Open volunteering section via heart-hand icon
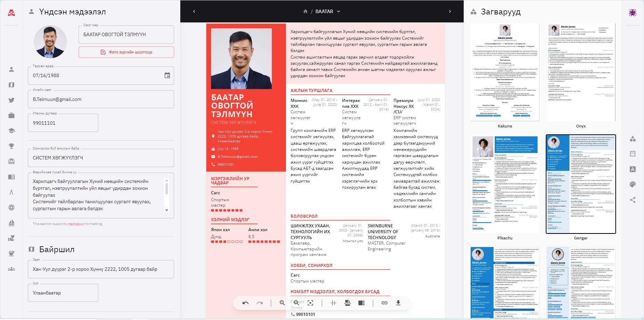644x320 pixels. (11, 238)
